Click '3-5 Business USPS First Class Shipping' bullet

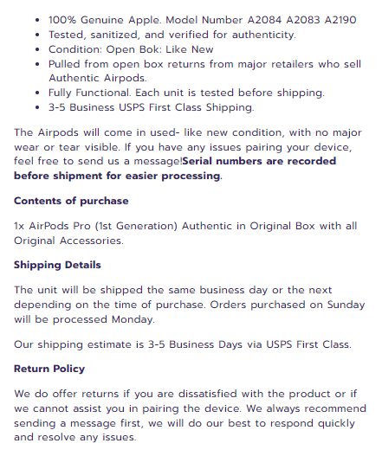pyautogui.click(x=151, y=107)
